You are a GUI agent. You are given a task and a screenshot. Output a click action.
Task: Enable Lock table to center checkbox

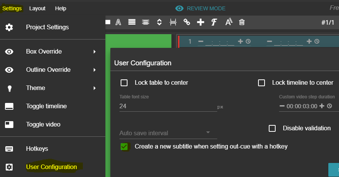tap(124, 83)
